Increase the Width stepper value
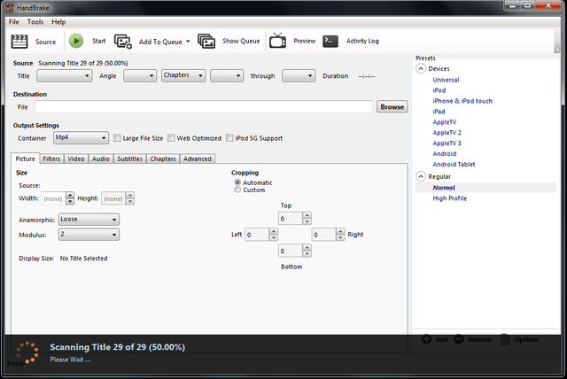Screen dimensions: 567x379 [x=70, y=195]
